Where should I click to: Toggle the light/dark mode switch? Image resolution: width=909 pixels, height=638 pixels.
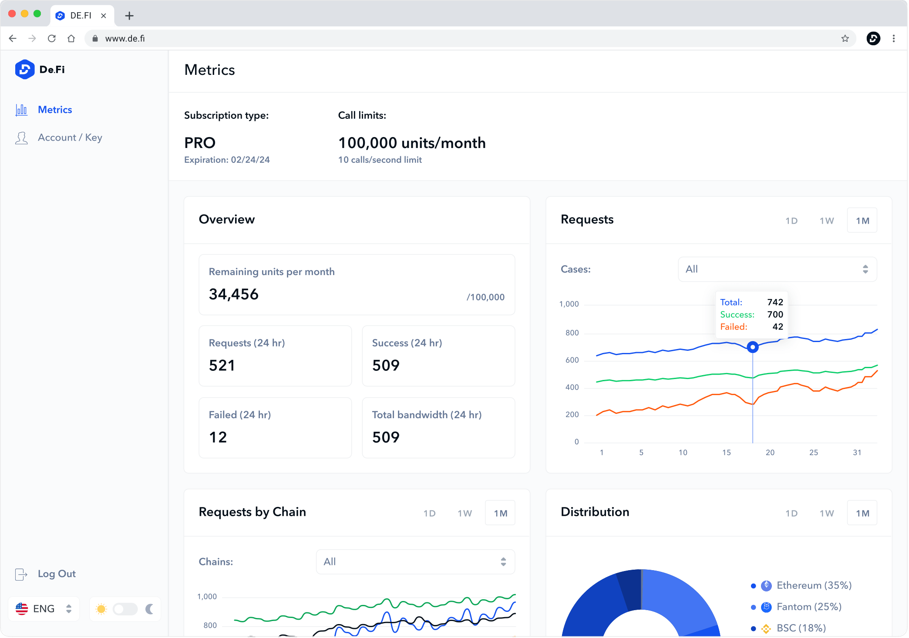(x=125, y=609)
